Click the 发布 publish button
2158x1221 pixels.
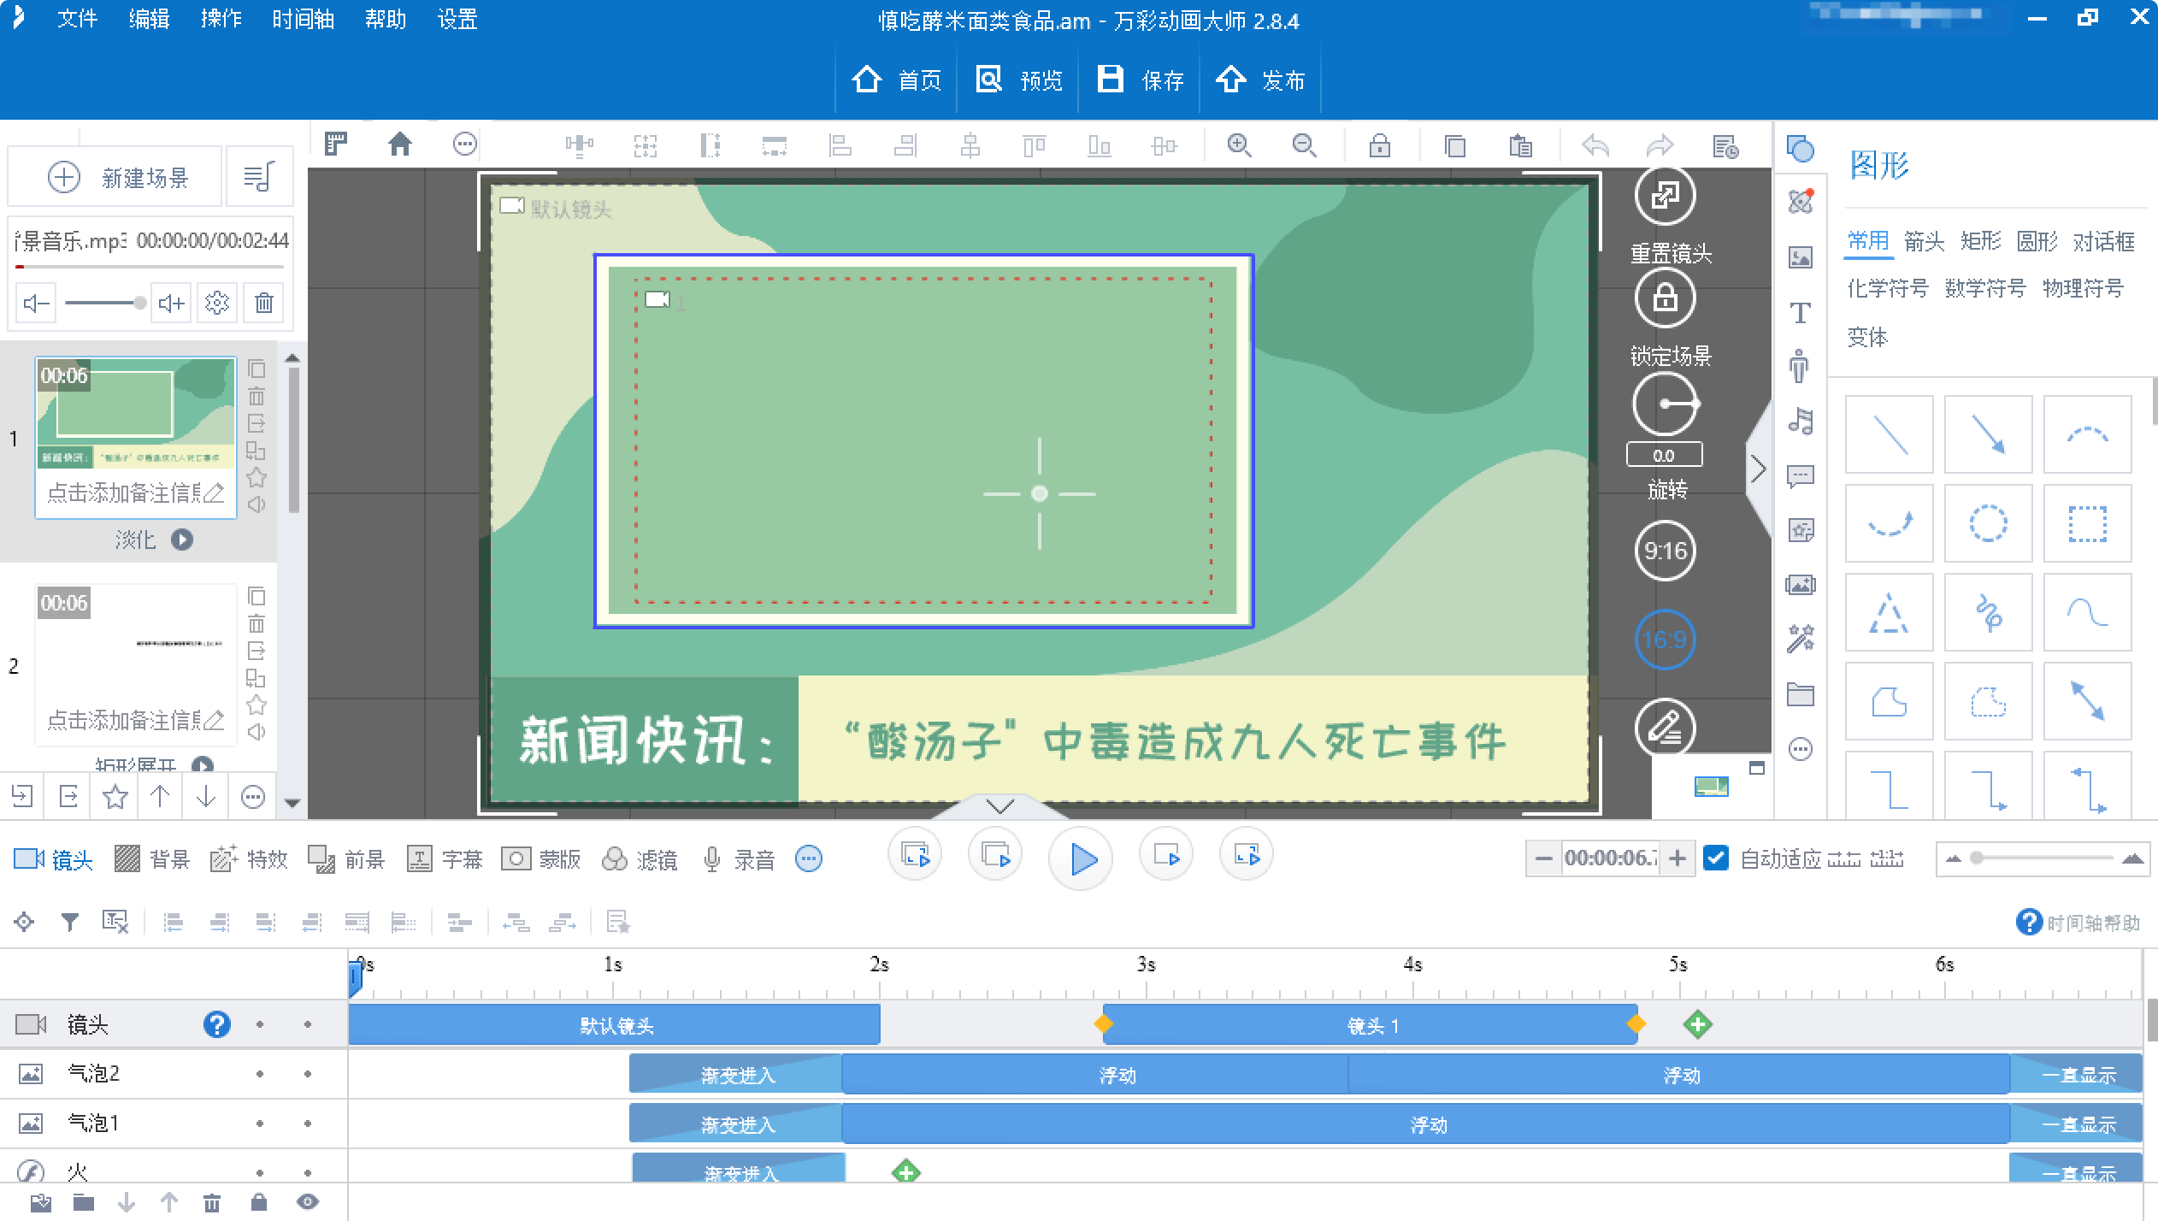pyautogui.click(x=1261, y=80)
